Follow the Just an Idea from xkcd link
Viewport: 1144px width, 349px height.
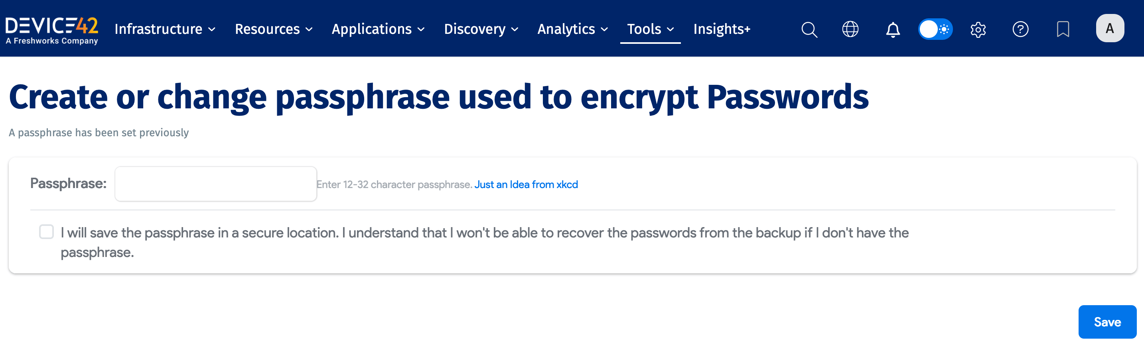[526, 184]
